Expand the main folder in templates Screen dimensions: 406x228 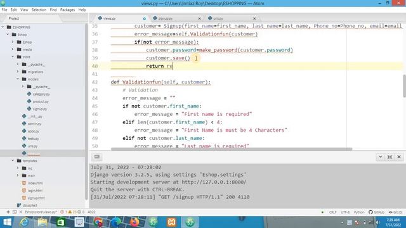[18, 175]
